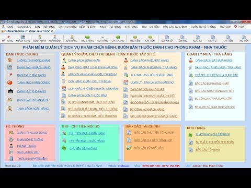Open the BÁO CÁO NHẬP HÀNG CHI TIẾT link
251x188 pixels.
coord(214,91)
